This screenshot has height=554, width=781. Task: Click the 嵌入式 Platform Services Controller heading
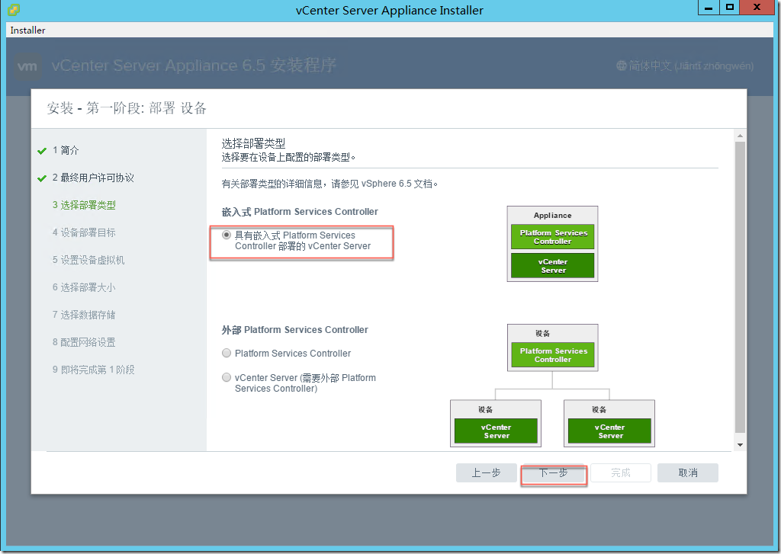(300, 212)
